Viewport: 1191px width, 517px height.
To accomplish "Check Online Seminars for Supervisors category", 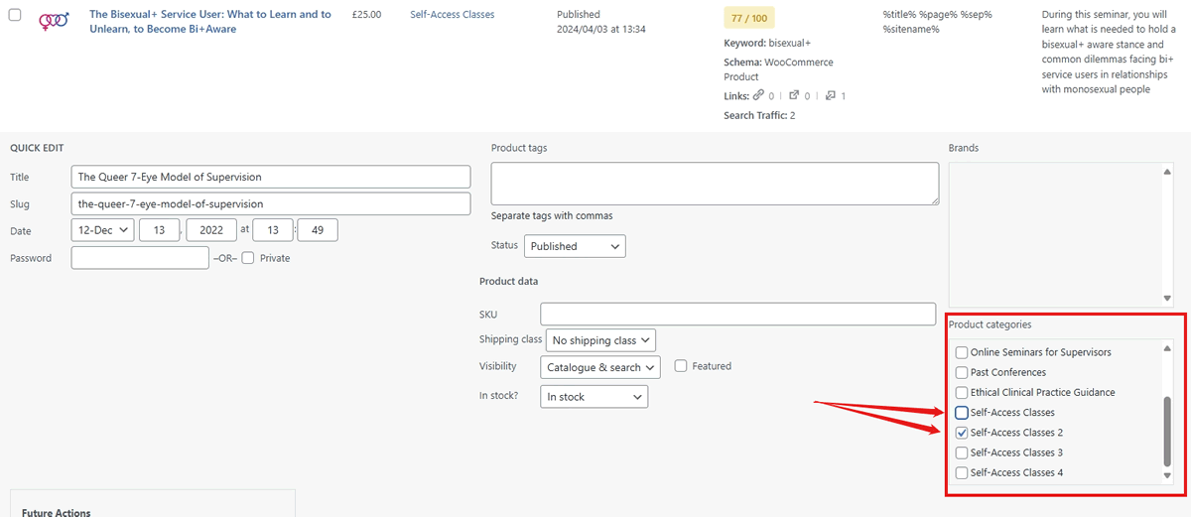I will (961, 352).
